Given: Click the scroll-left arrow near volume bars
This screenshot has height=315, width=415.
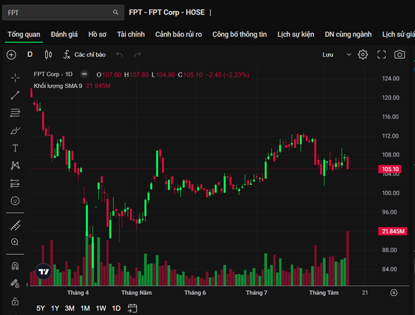Looking at the screenshot, I should [x=27, y=285].
